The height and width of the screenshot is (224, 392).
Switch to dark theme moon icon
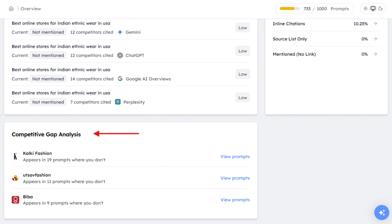tap(381, 8)
